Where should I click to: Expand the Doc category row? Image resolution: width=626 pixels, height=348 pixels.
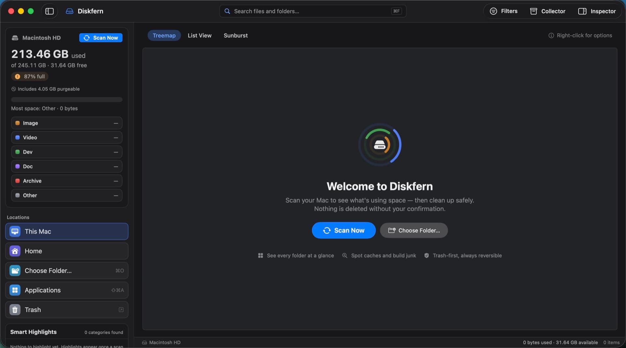[67, 167]
